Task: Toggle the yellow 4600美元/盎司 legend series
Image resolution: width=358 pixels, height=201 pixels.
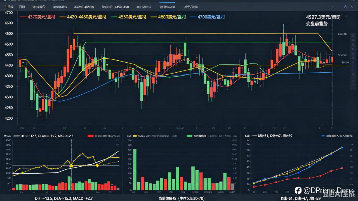Action: (x=168, y=17)
